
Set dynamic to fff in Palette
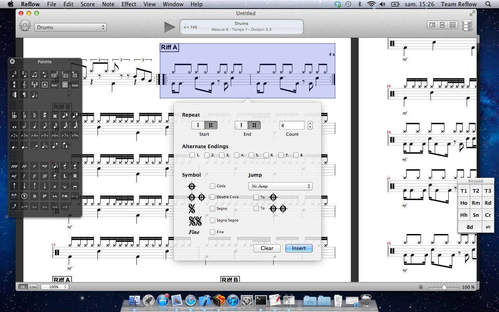click(45, 176)
